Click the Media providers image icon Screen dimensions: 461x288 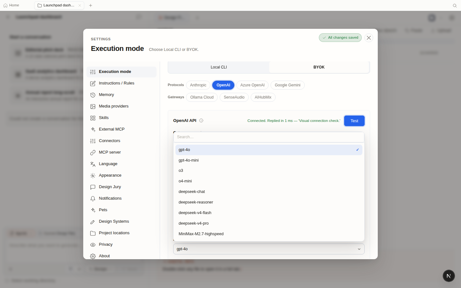pyautogui.click(x=93, y=107)
